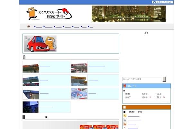Click the rank 1 gold medal icon

(x=125, y=116)
